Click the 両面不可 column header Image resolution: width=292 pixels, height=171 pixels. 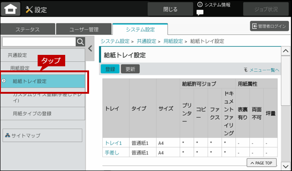pyautogui.click(x=257, y=113)
